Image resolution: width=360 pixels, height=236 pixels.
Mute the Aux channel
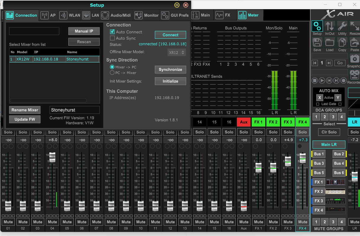click(x=244, y=222)
